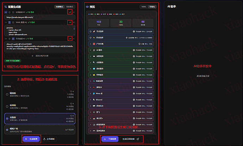Select the 精简版 template radio button
243x146 pixels.
[x=7, y=94]
